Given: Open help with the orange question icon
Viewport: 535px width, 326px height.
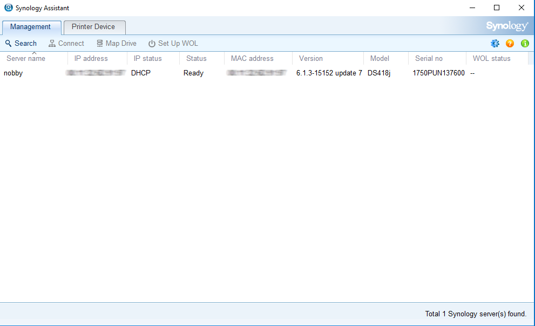Looking at the screenshot, I should [x=510, y=43].
